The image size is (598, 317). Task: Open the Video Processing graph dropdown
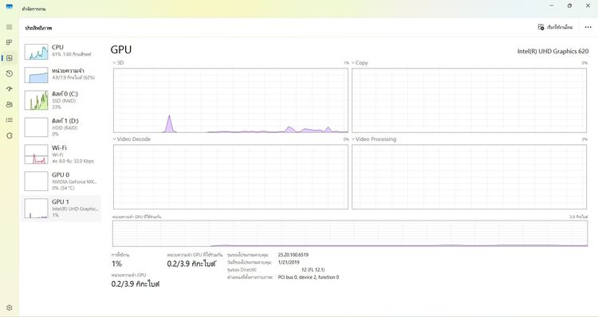374,139
